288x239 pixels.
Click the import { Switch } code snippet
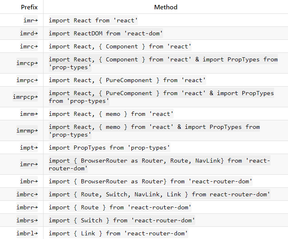(x=122, y=220)
